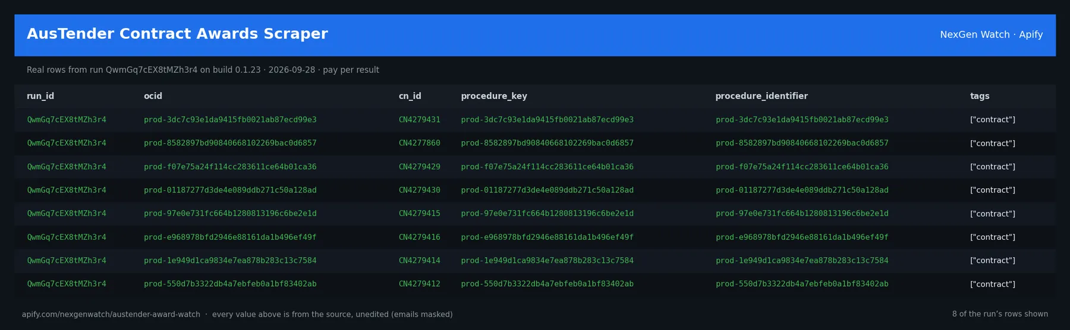Screen dimensions: 1070x330
Task: Select procedure_key value in the CN4279412 row
Action: (x=547, y=284)
